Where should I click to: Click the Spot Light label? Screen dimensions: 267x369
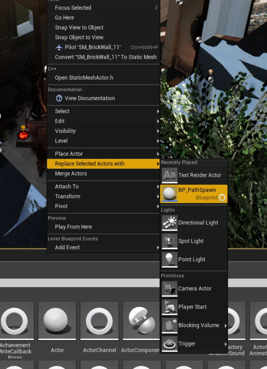point(191,241)
